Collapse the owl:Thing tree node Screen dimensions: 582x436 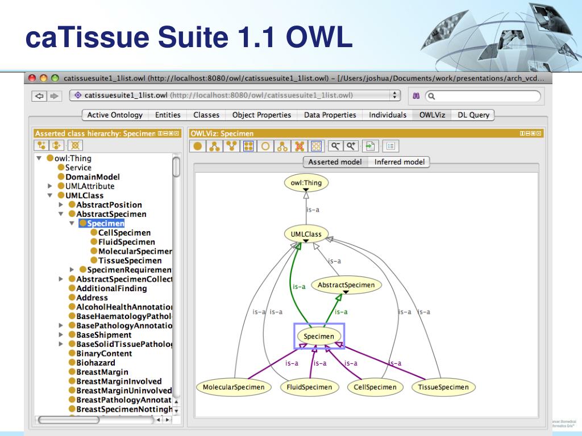pyautogui.click(x=39, y=158)
